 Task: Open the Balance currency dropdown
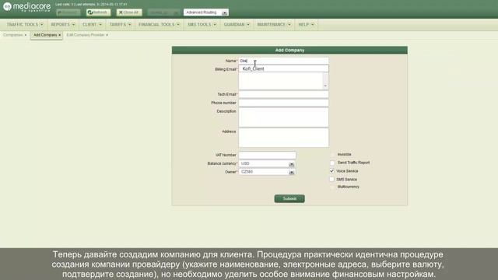[267, 163]
